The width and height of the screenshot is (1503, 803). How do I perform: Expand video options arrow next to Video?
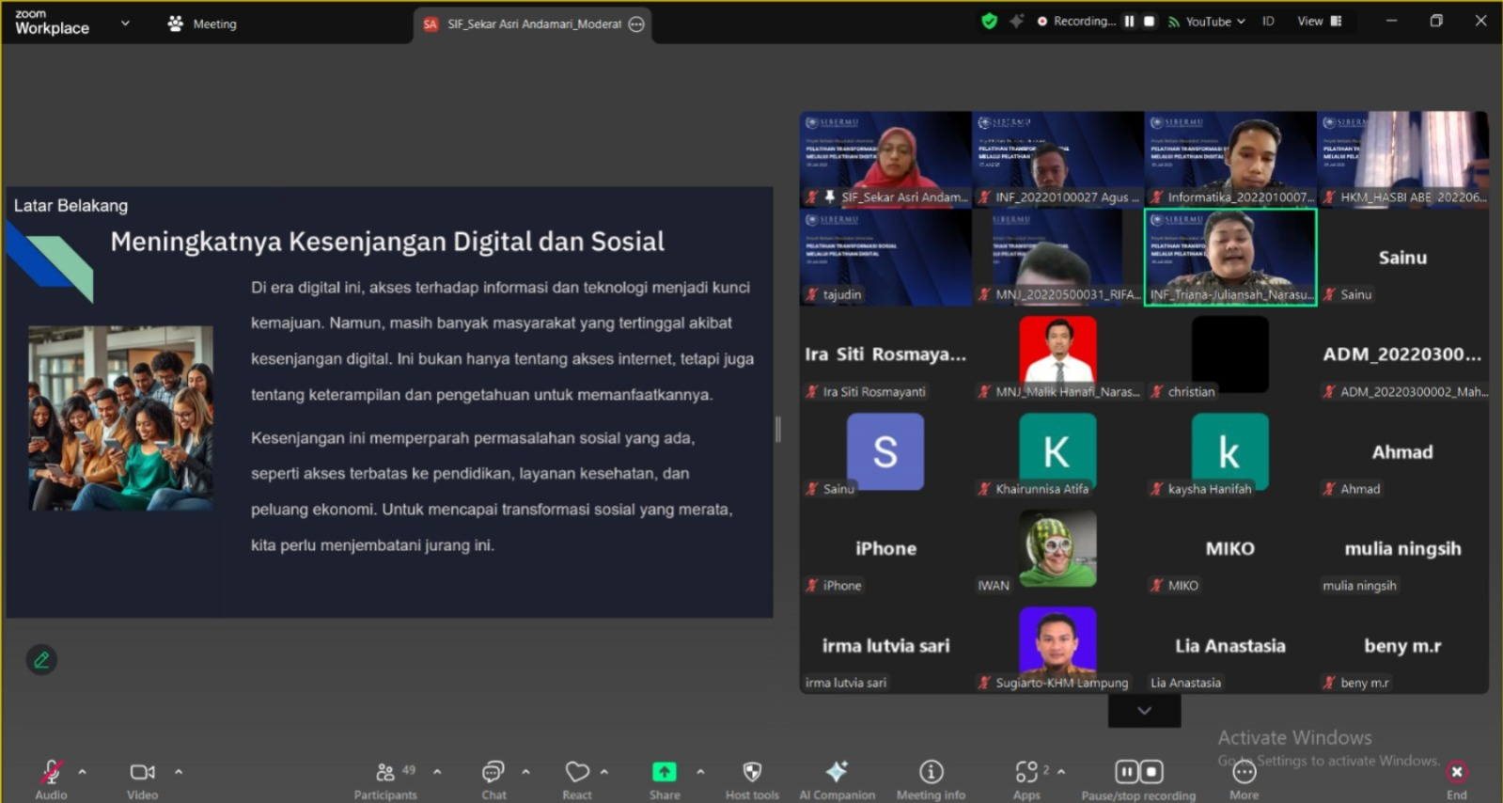179,772
